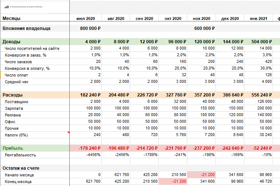This screenshot has height=186, width=280.
Task: Click the 'Зарплата' row label
Action: tap(14, 108)
